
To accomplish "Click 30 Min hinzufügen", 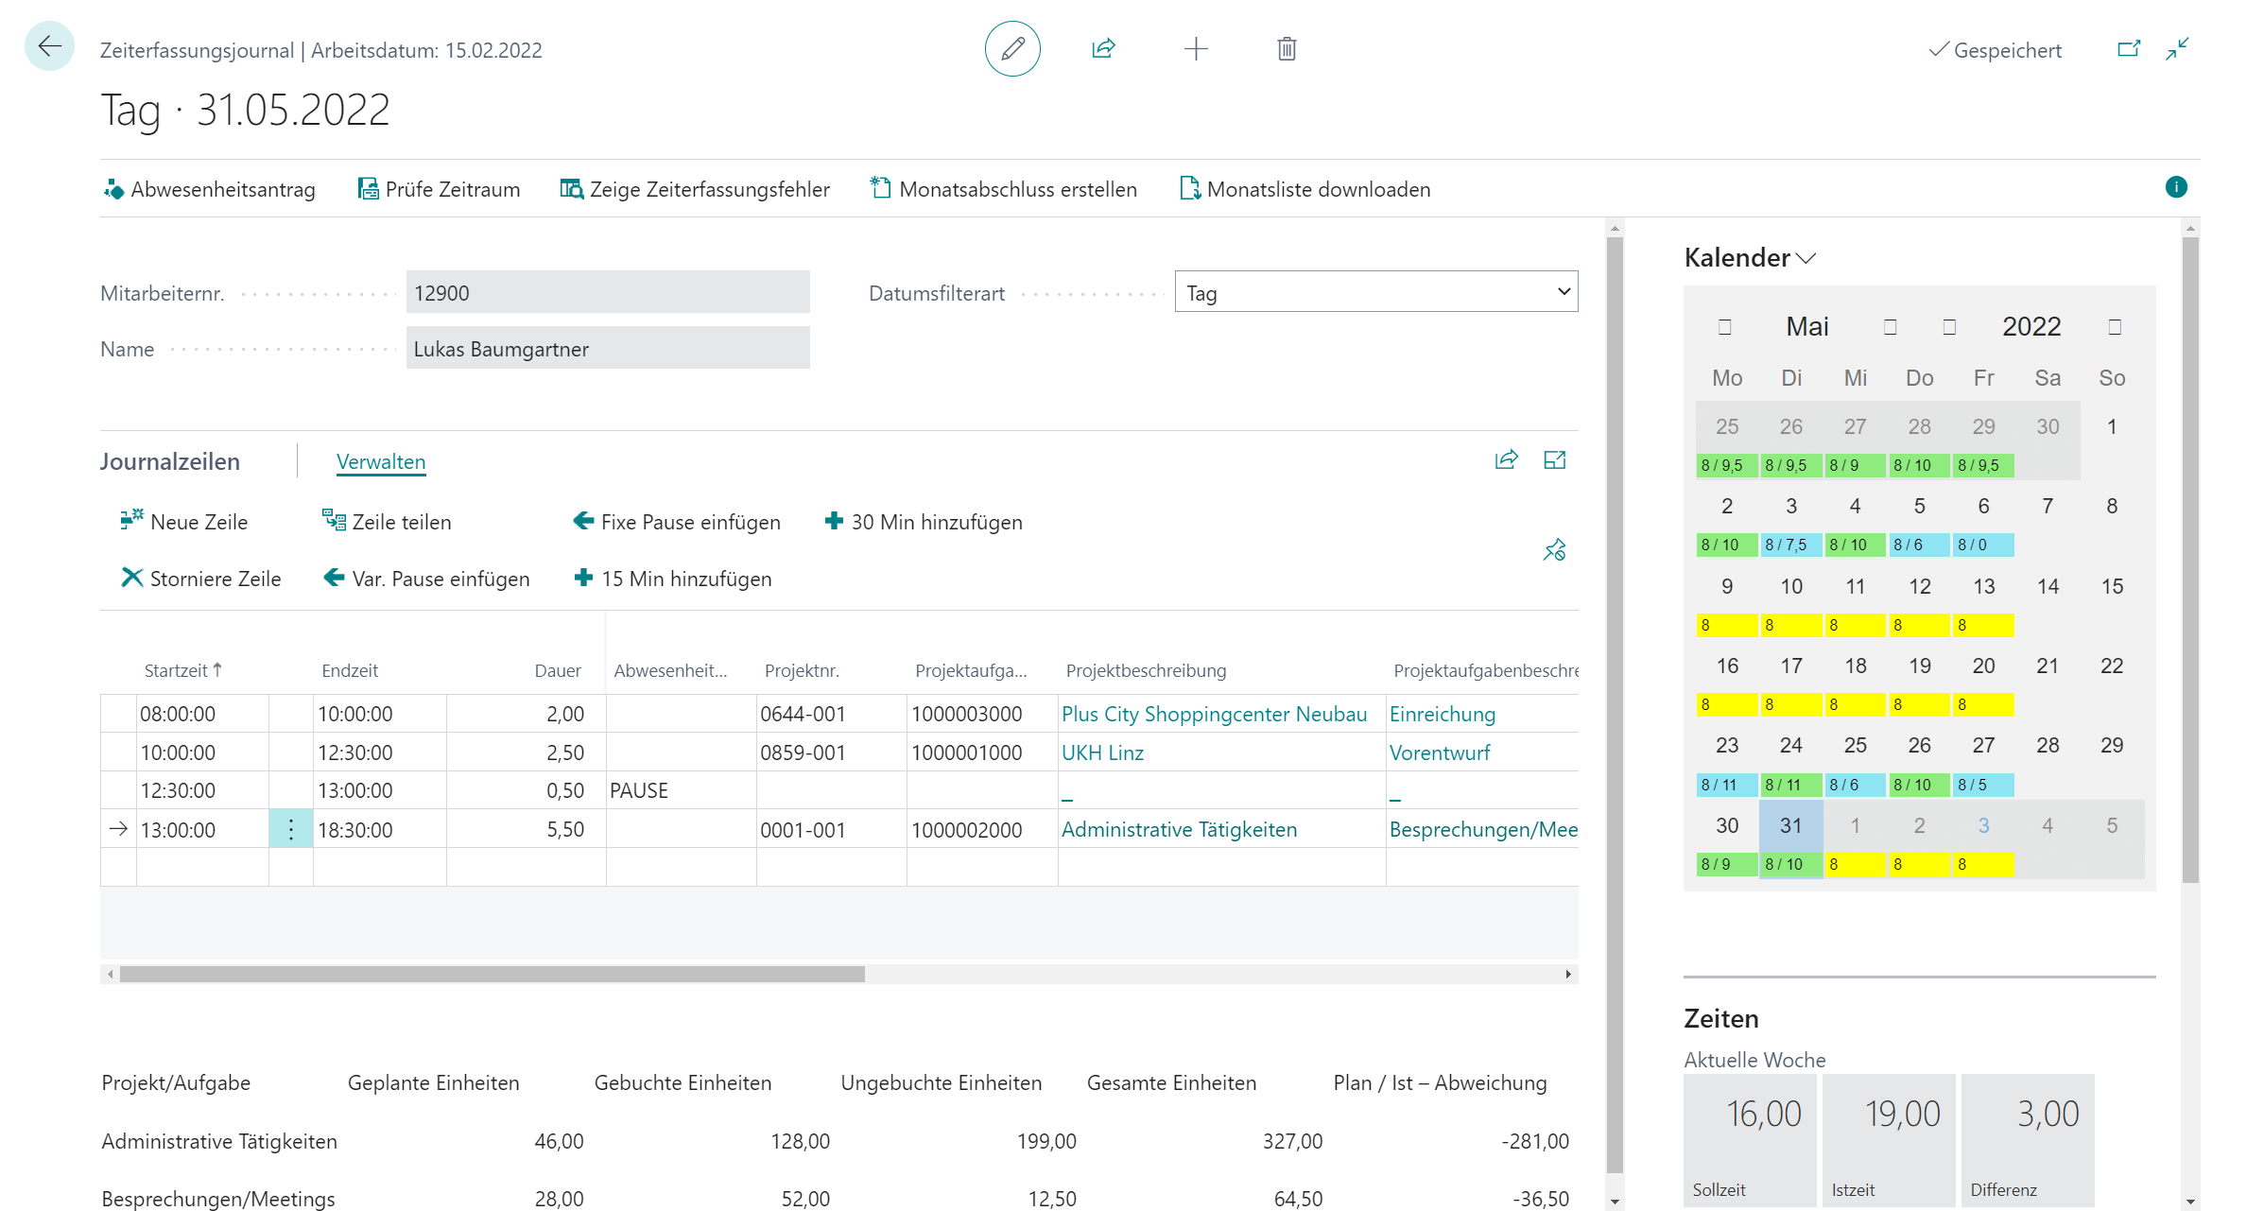I will pos(924,522).
